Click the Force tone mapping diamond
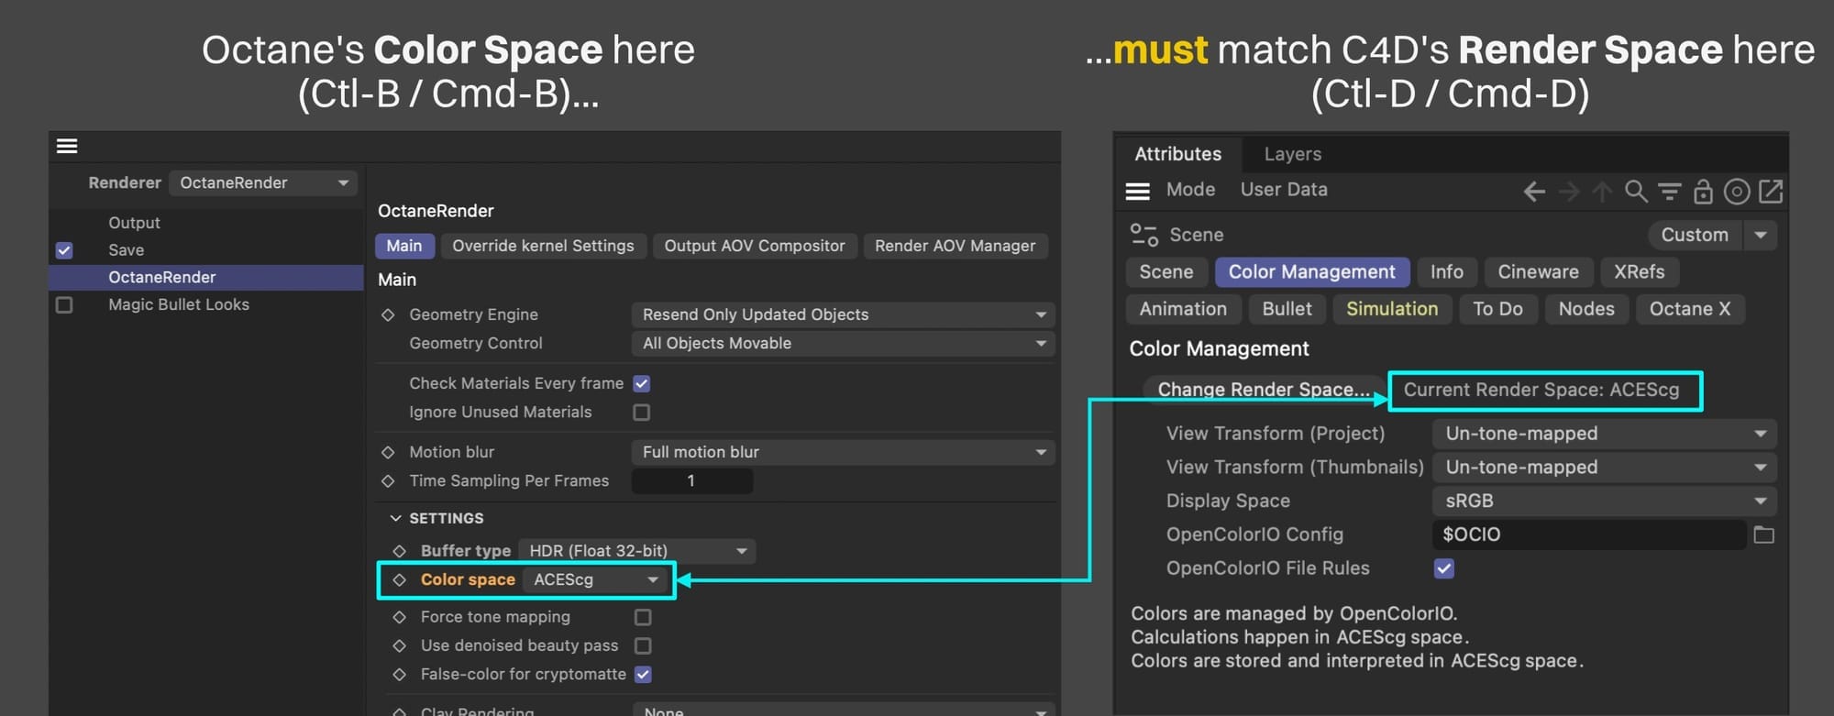The image size is (1834, 716). click(399, 617)
